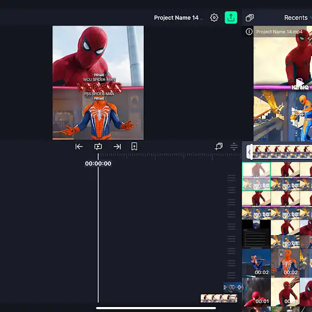Viewport: 312px width, 312px height.
Task: Select the black screen recording thumbnail
Action: [256, 234]
